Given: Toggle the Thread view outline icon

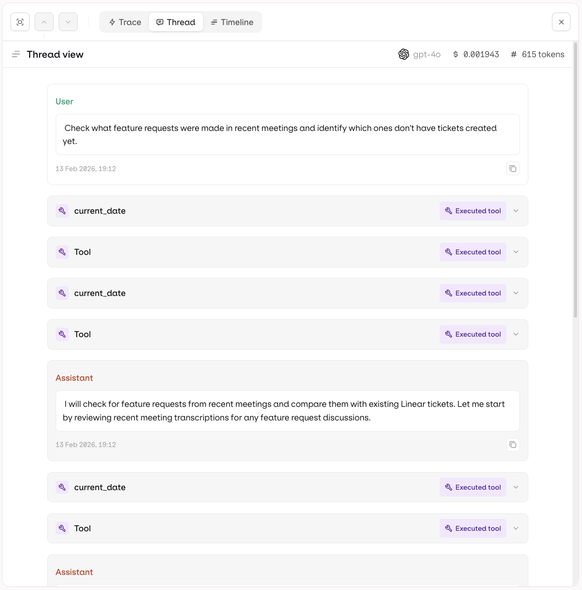Looking at the screenshot, I should point(16,55).
